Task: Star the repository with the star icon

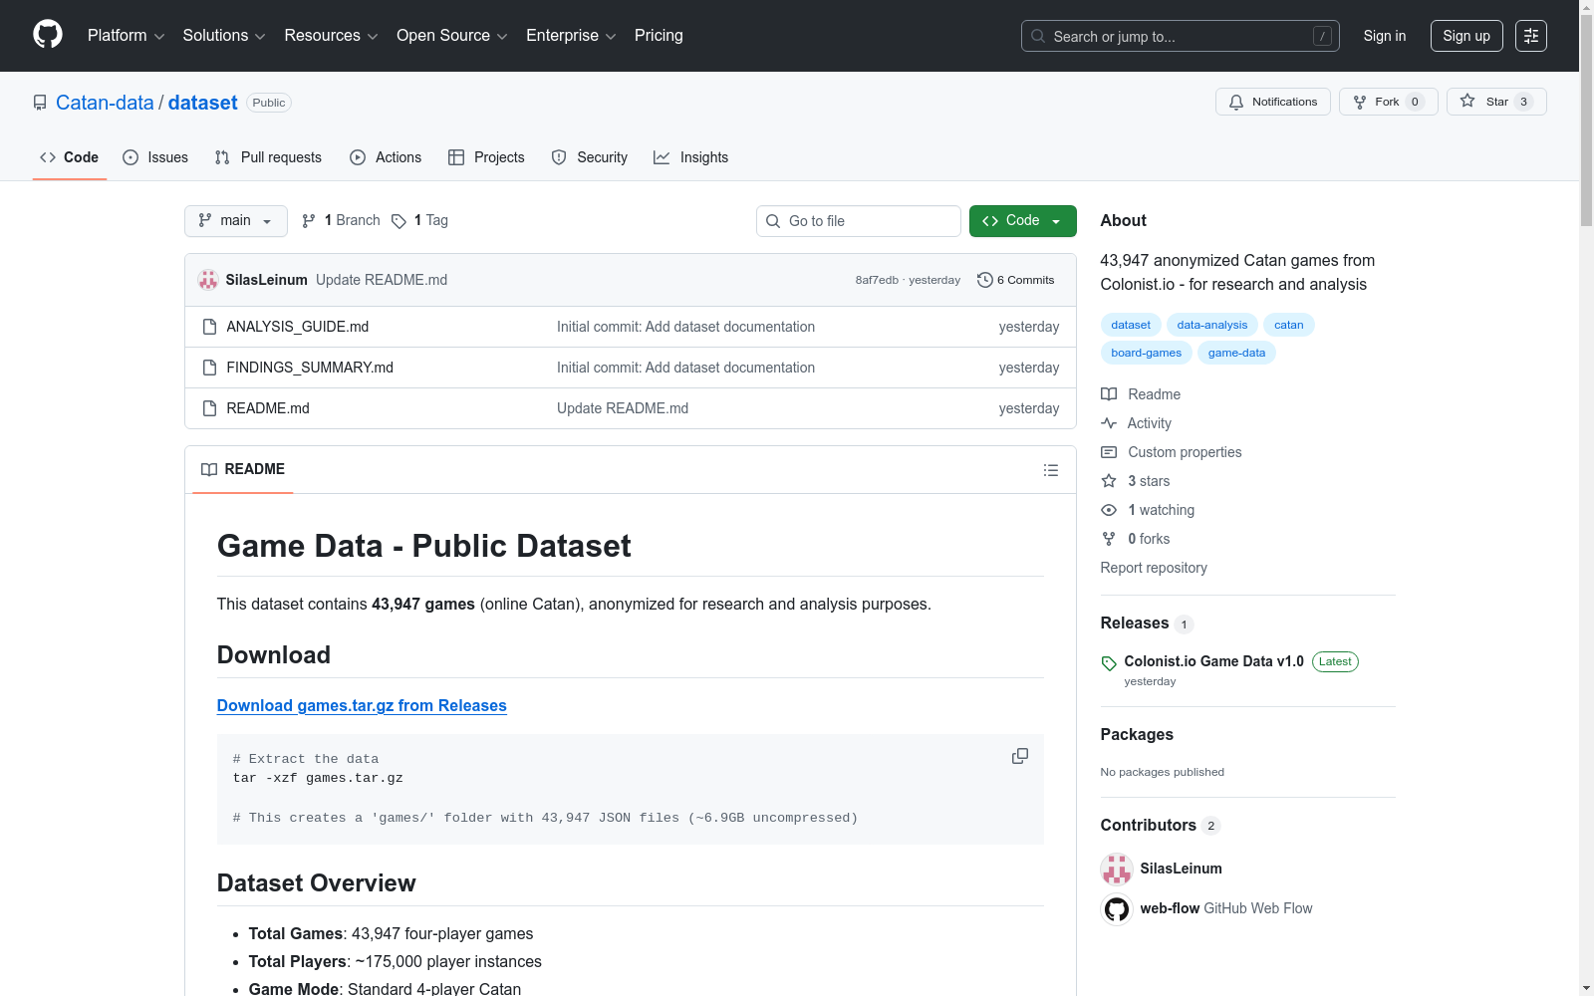Action: click(x=1467, y=101)
